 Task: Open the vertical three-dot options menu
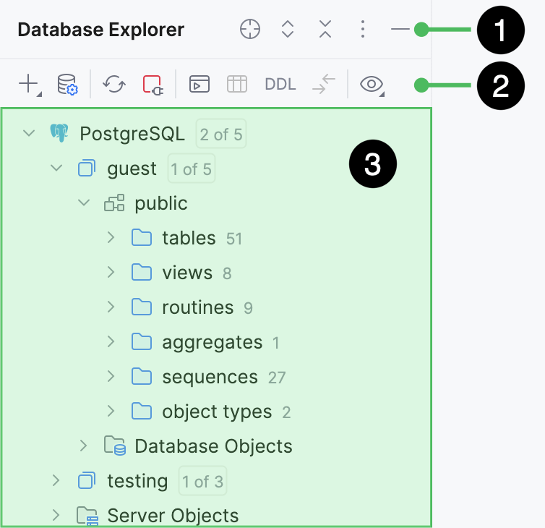pos(363,30)
